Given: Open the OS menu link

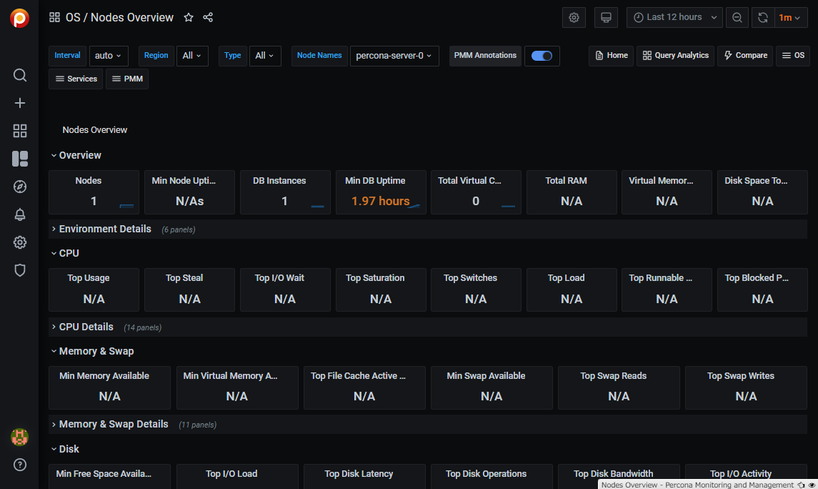Looking at the screenshot, I should 793,55.
